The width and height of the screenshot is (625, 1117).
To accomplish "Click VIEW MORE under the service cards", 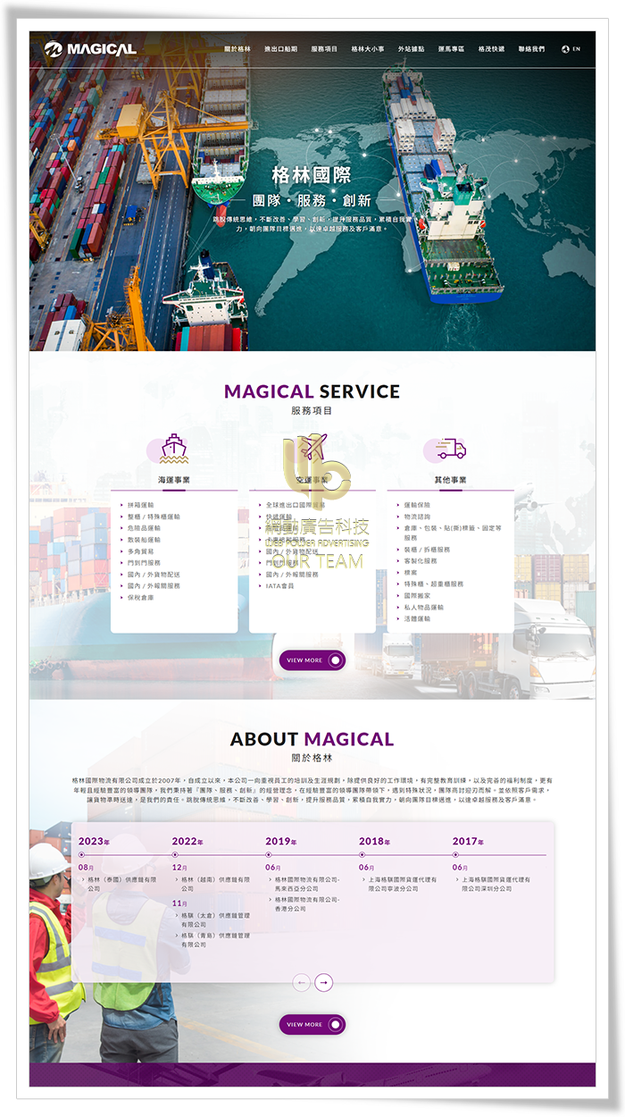I will [312, 660].
